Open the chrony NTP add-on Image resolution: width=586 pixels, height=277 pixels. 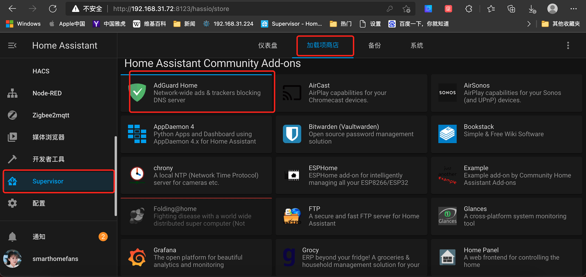(x=196, y=175)
